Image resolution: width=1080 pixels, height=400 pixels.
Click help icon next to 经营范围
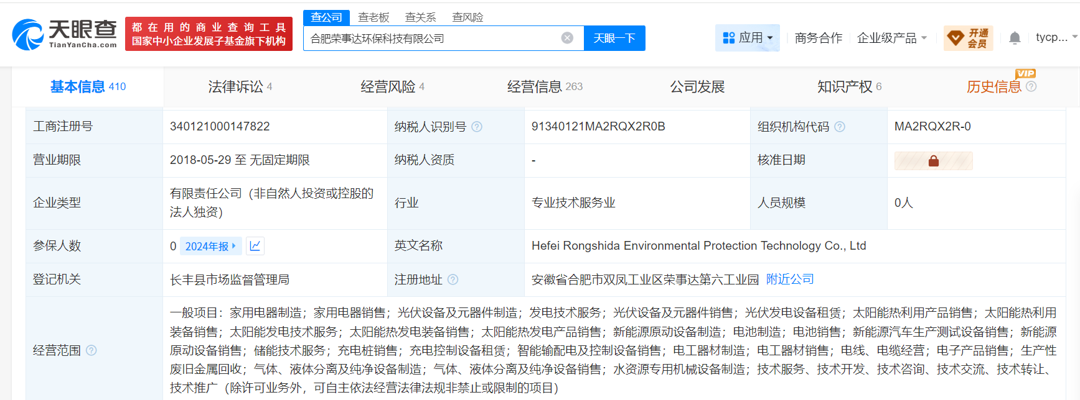92,350
